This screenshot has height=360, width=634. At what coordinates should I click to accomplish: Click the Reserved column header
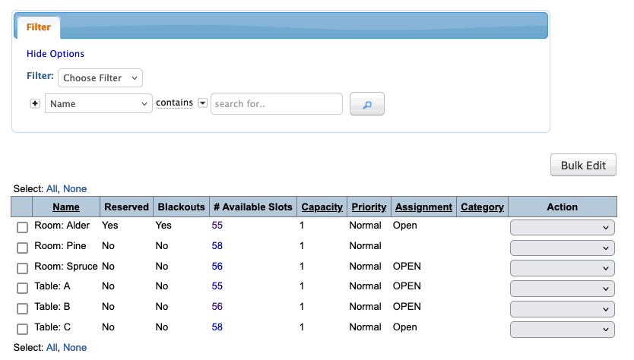126,207
